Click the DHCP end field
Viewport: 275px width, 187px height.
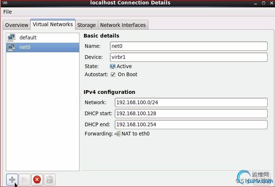point(191,124)
